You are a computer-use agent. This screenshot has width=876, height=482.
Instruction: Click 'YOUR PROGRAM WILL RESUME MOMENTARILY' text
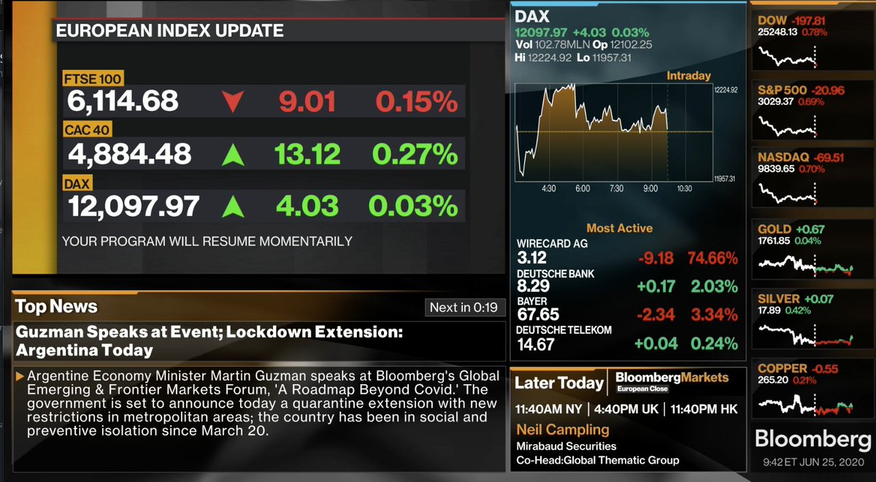tap(207, 241)
